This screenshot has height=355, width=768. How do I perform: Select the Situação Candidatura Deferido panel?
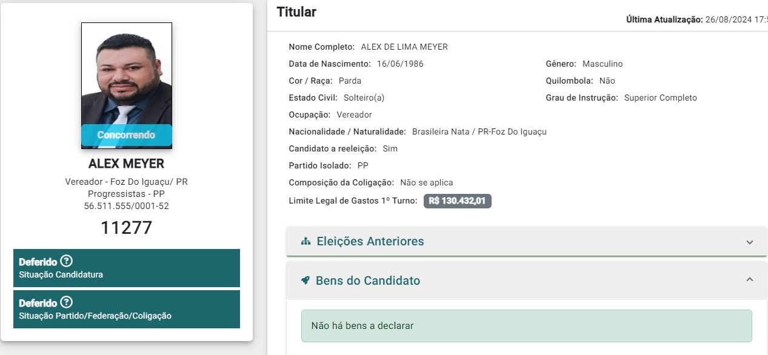coord(127,268)
